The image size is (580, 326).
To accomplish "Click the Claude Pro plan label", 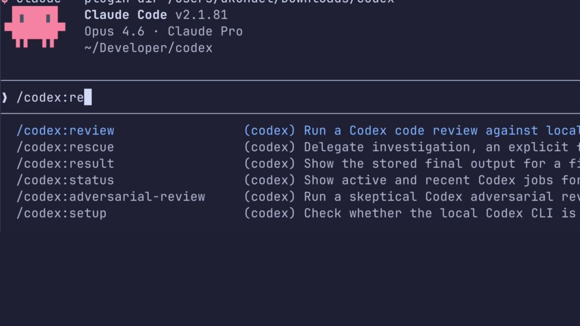I will pyautogui.click(x=205, y=31).
